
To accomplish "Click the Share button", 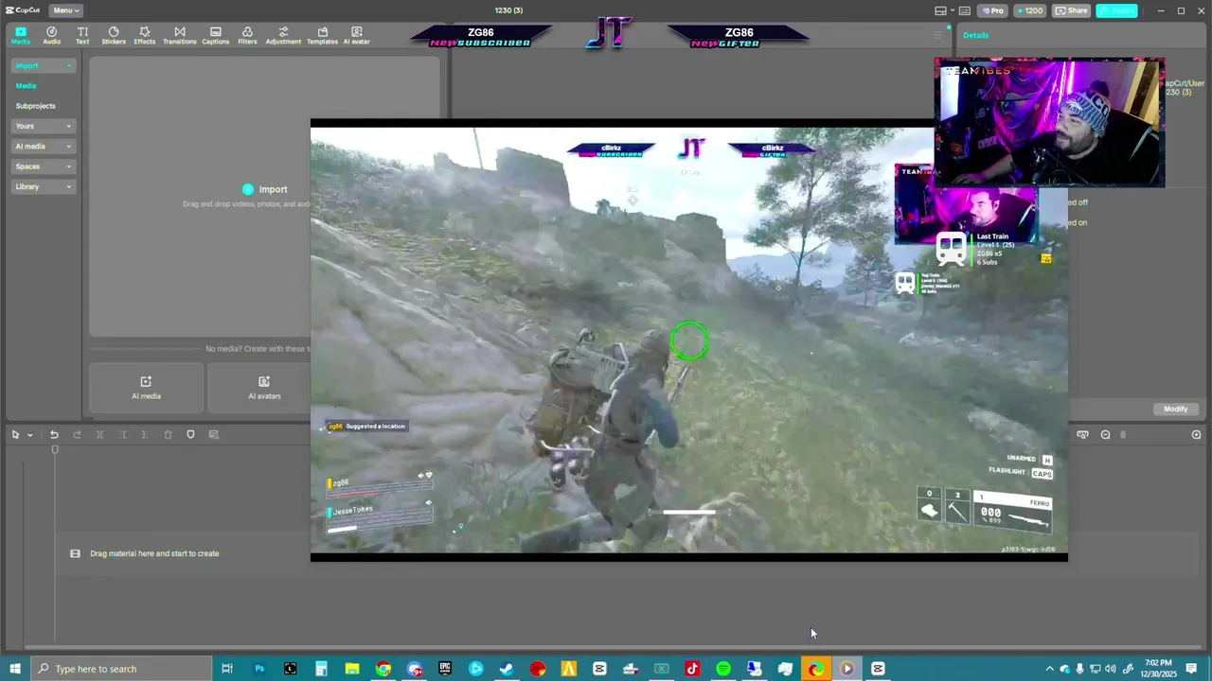I will coord(1072,10).
